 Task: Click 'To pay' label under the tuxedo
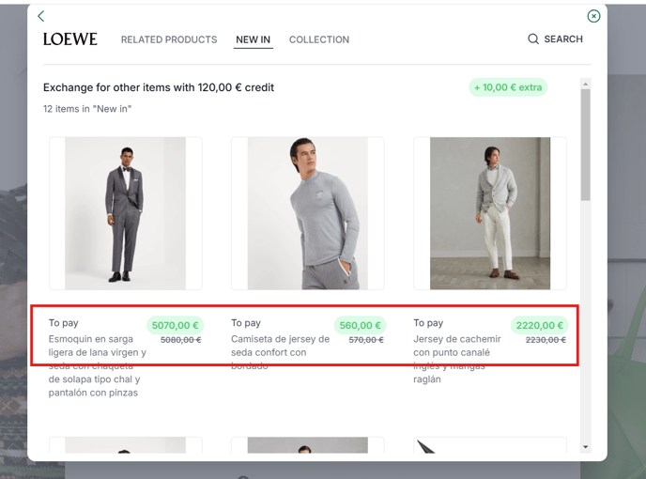tap(64, 323)
